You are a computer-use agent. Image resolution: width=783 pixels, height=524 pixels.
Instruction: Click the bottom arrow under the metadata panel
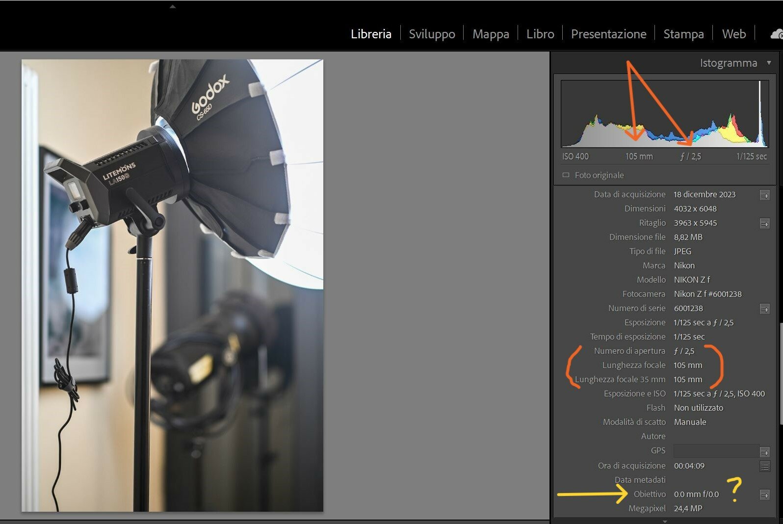tap(664, 522)
